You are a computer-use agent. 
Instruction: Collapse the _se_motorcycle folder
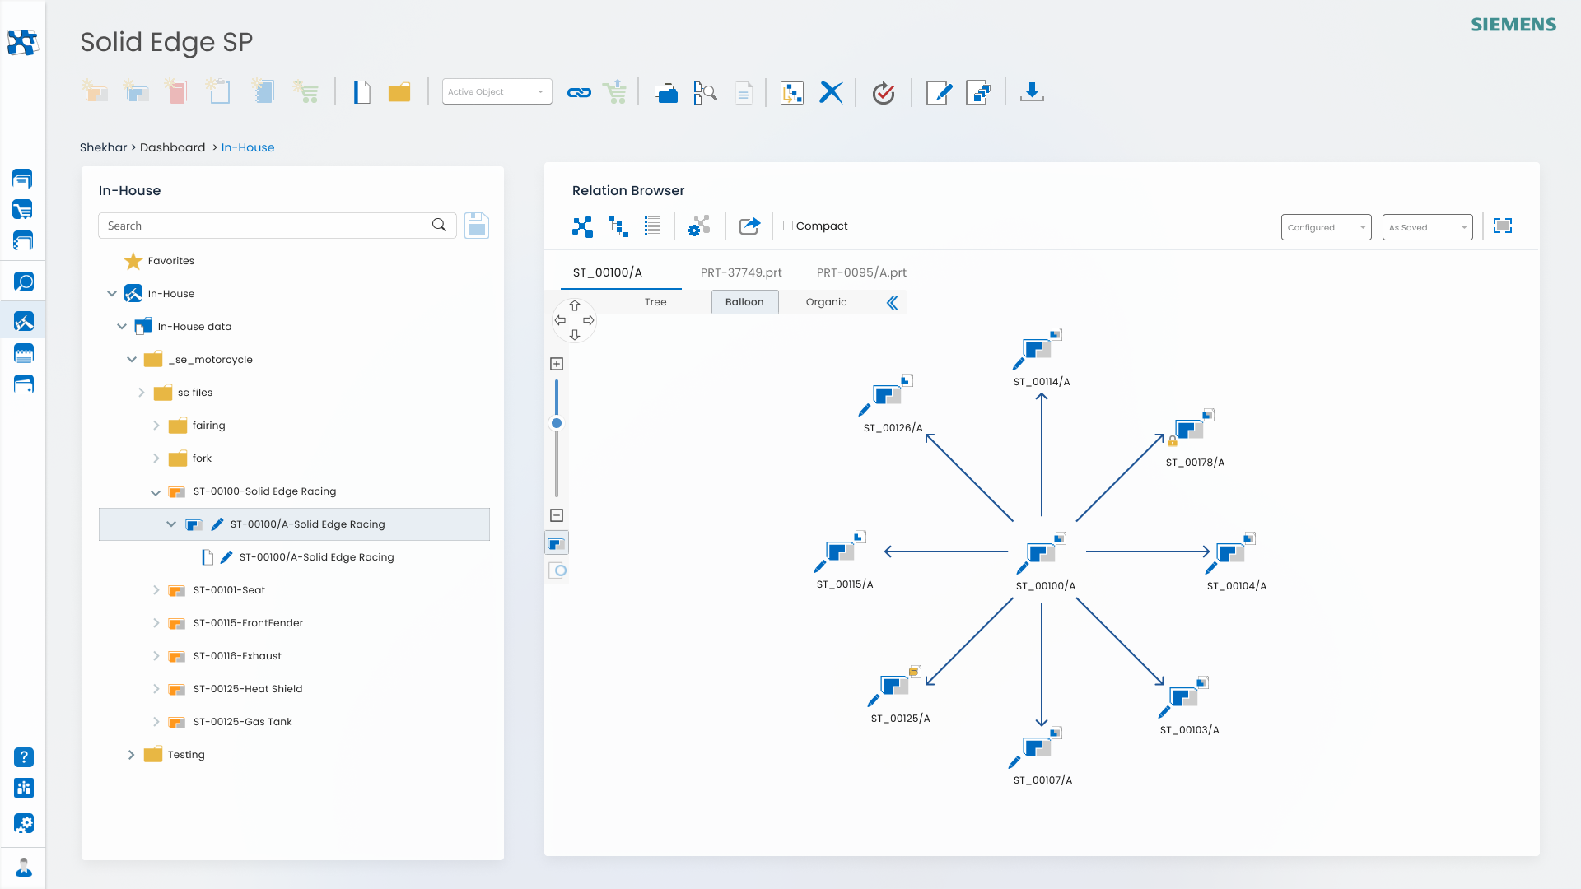132,360
